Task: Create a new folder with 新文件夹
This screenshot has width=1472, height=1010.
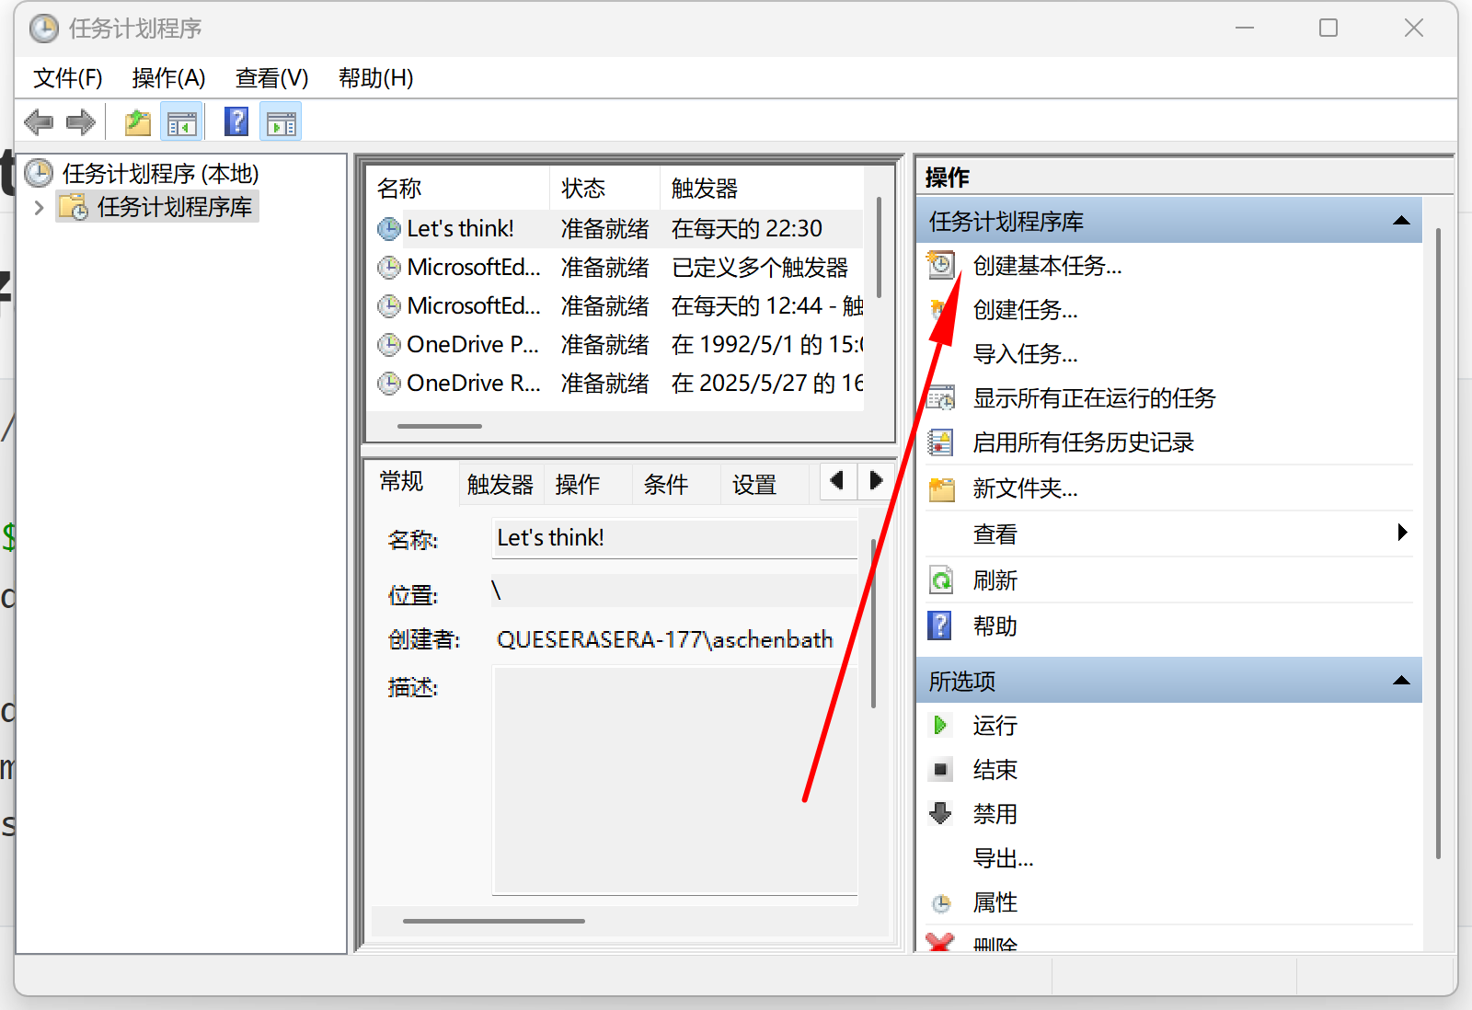Action: [x=1025, y=488]
